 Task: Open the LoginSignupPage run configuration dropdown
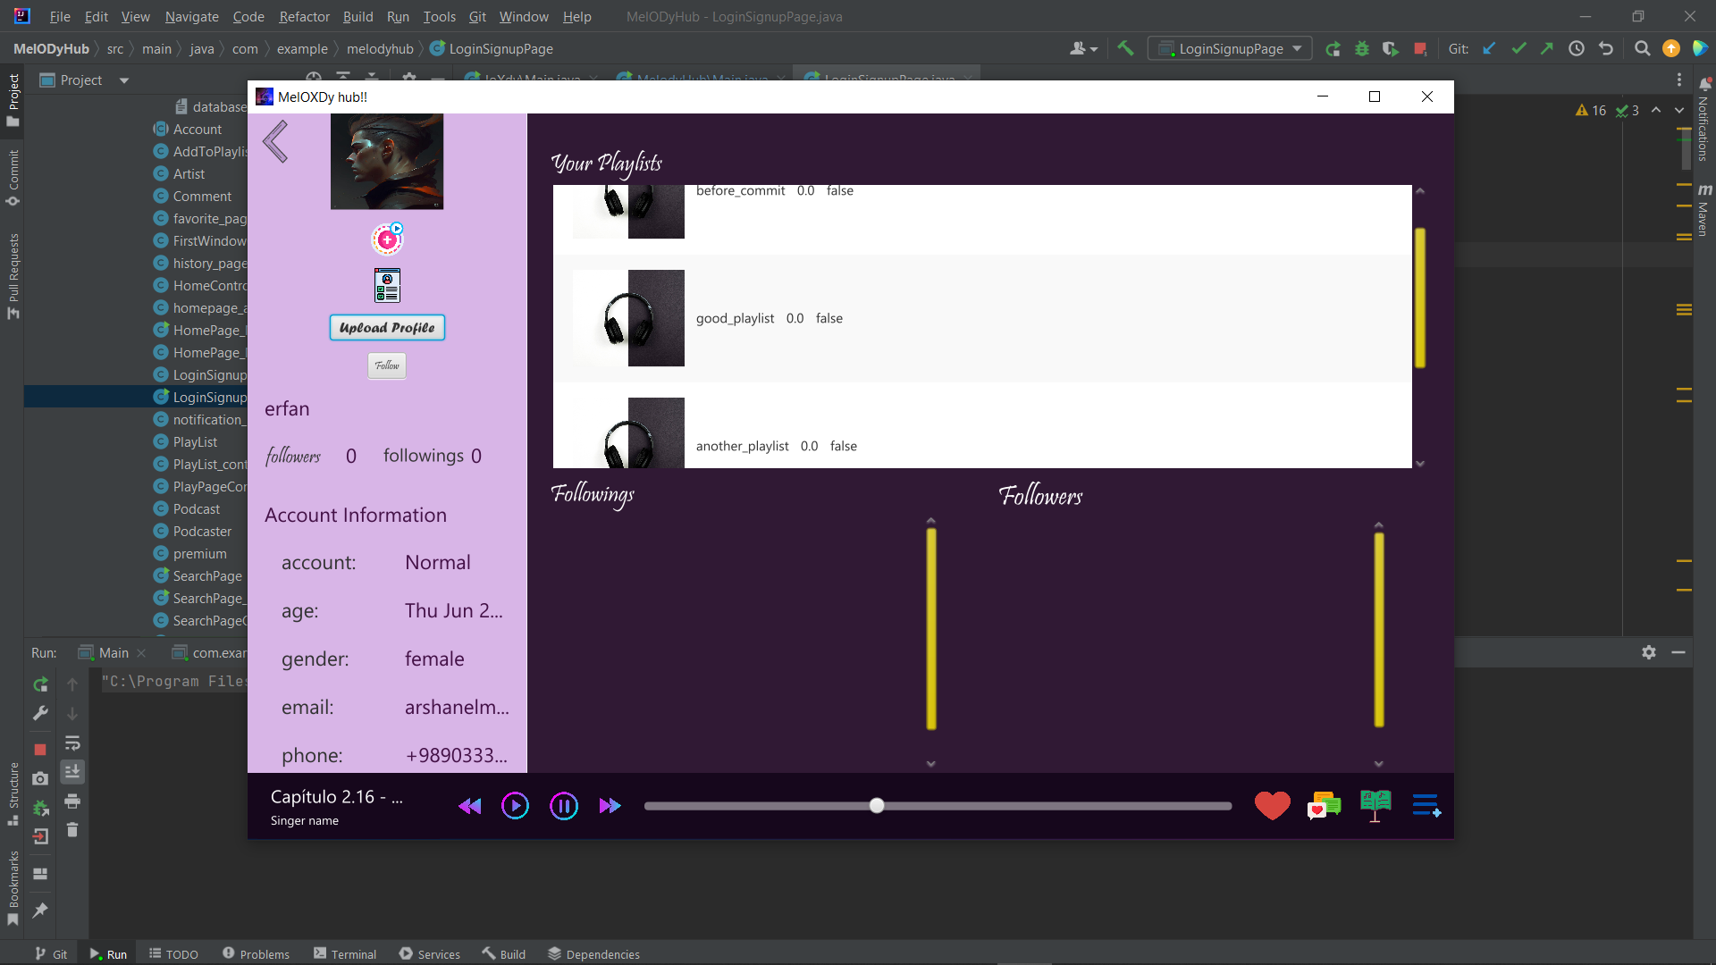tap(1299, 48)
